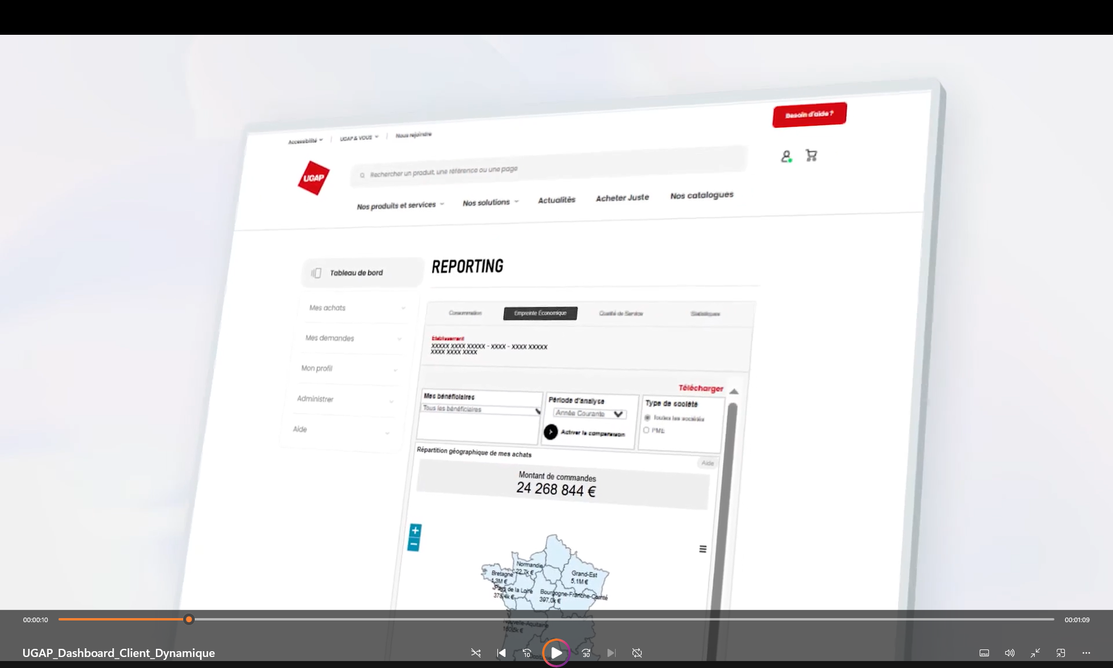Select Toutes les sociétés radio option

[x=648, y=418]
